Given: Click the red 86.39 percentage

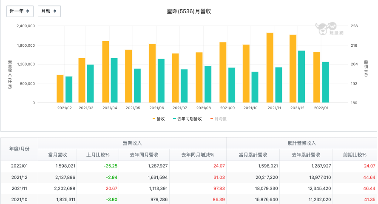Looking at the screenshot, I should pyautogui.click(x=219, y=199).
